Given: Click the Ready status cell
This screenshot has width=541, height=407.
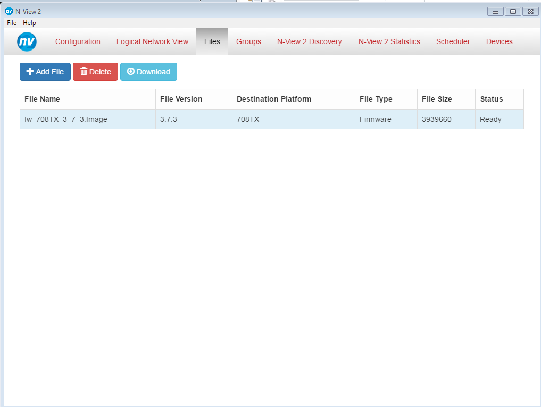Looking at the screenshot, I should (500, 120).
